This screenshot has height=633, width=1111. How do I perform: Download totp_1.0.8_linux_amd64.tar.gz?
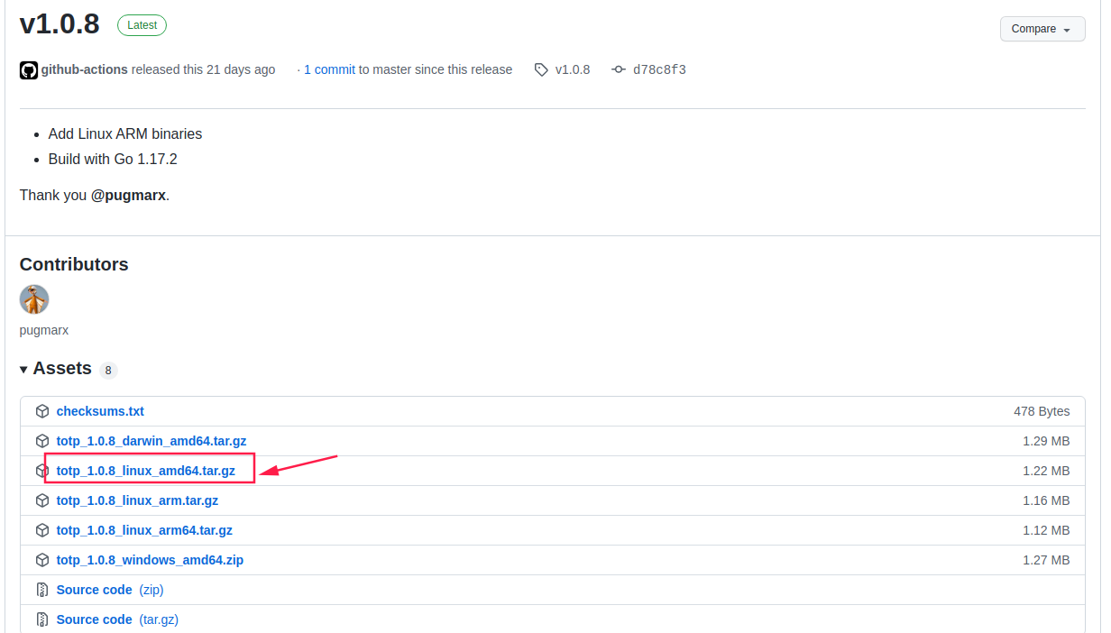click(x=145, y=471)
